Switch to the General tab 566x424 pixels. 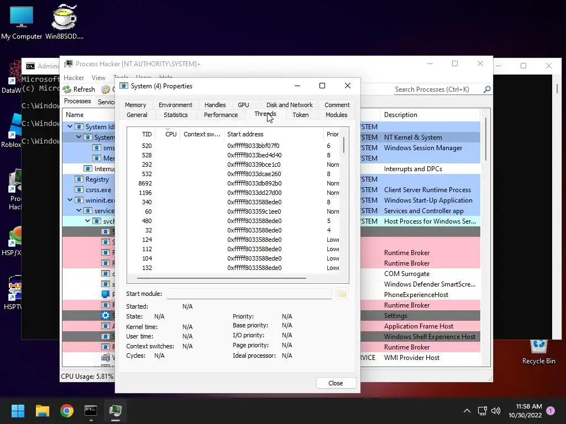click(x=137, y=115)
